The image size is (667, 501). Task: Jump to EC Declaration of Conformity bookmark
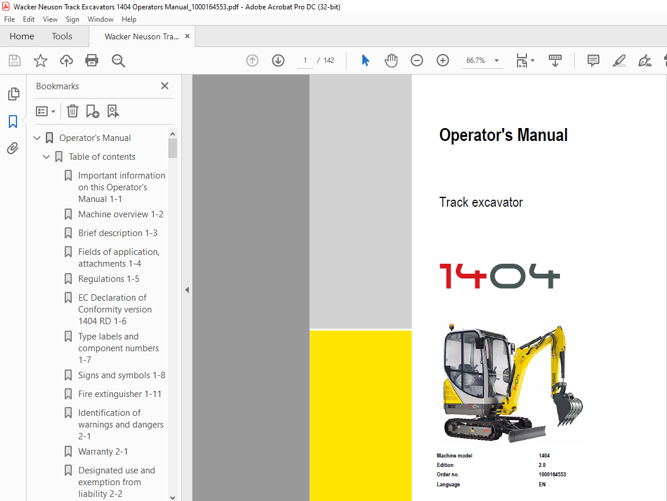coord(115,310)
